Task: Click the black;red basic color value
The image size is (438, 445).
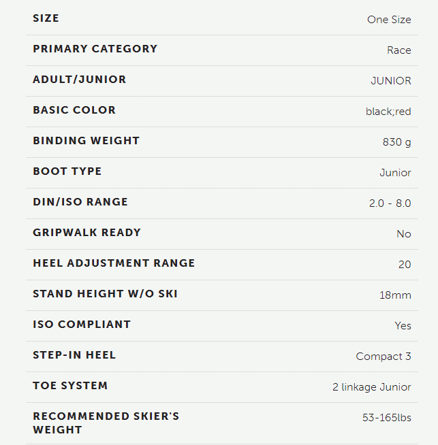Action: (x=388, y=112)
